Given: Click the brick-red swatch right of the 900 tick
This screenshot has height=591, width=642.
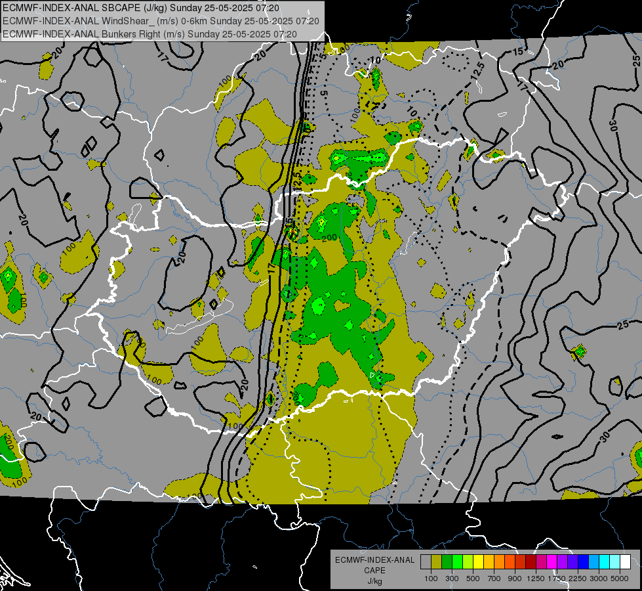Looking at the screenshot, I should 521,562.
